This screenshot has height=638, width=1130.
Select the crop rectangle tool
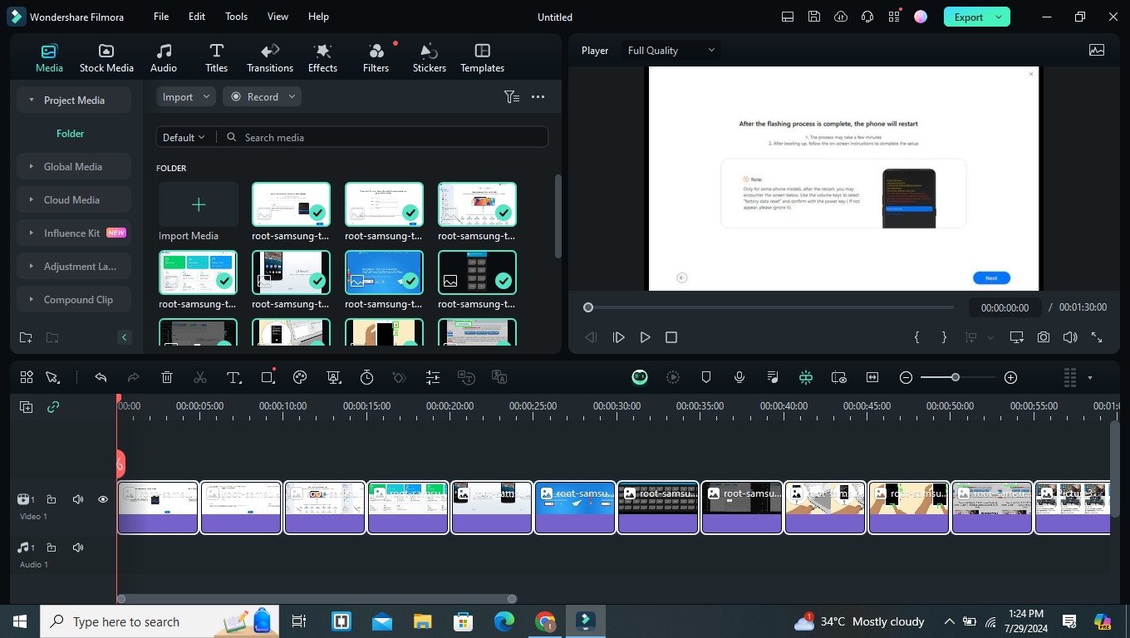point(268,377)
